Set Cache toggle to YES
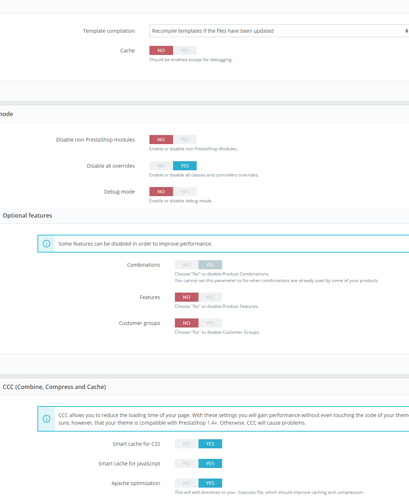 185,51
